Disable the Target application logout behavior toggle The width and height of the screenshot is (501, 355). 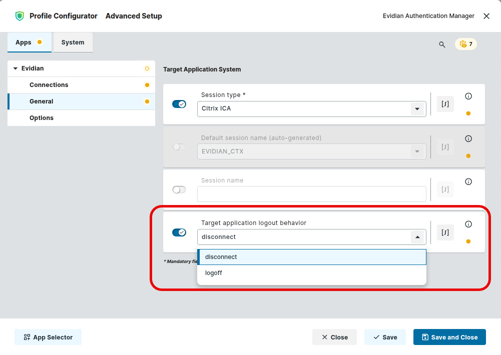pyautogui.click(x=179, y=232)
